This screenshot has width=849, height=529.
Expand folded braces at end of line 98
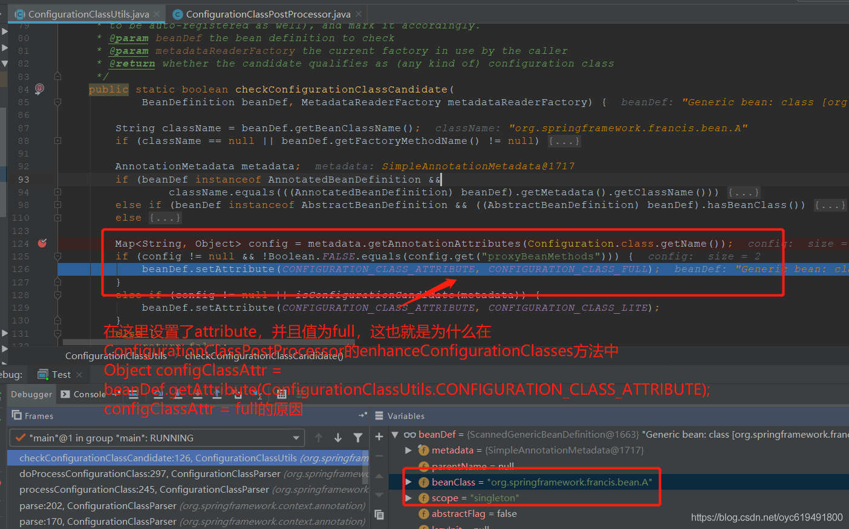click(x=830, y=205)
